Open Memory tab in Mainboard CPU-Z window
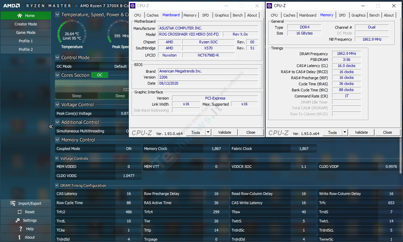403x242 pixels. [190, 15]
